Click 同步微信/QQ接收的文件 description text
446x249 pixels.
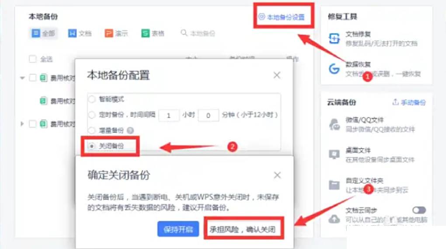click(380, 129)
